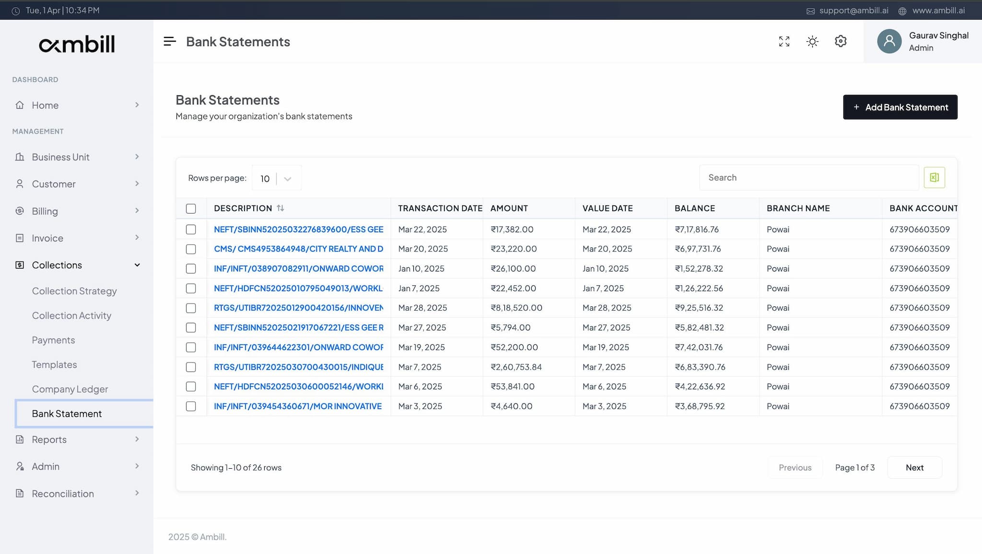
Task: Go to Collection Strategy submenu item
Action: click(74, 291)
